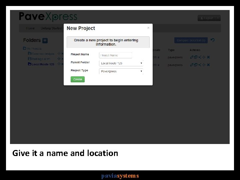This screenshot has width=240, height=180.
Task: Click the refresh arrow icon
Action: point(213,40)
